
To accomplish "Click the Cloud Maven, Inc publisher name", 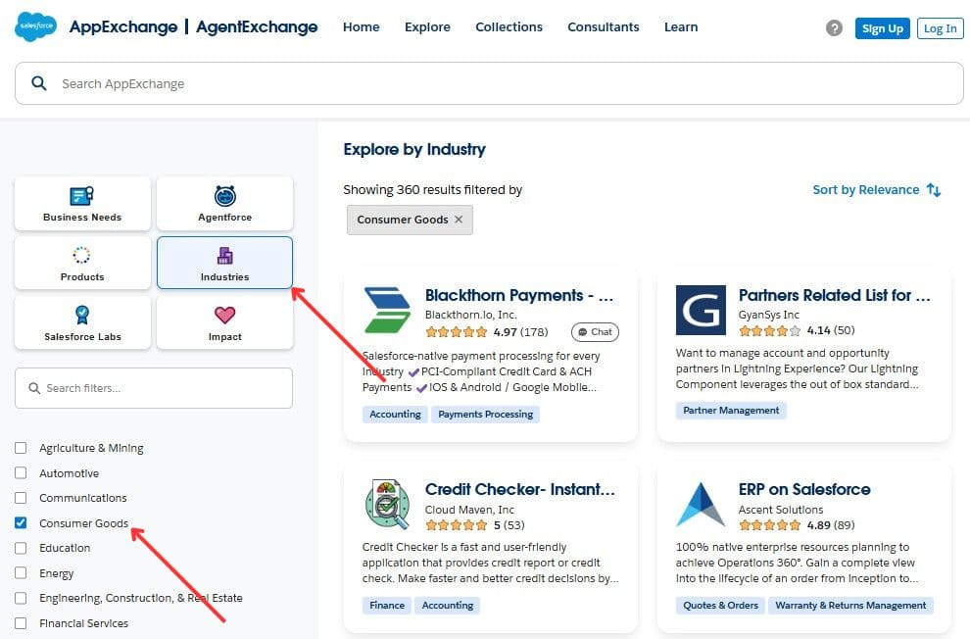I will 469,510.
